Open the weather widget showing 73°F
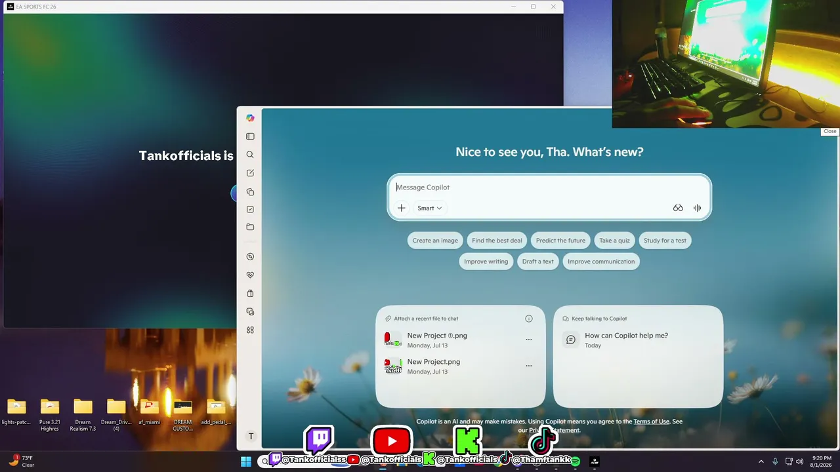 click(21, 462)
